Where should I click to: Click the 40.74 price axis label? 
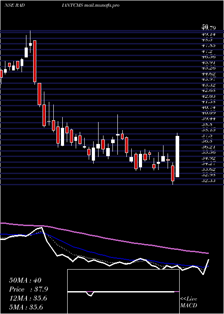click(x=208, y=108)
